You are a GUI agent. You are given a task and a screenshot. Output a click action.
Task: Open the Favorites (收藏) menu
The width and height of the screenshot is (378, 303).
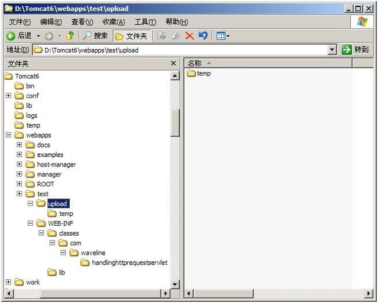click(113, 22)
